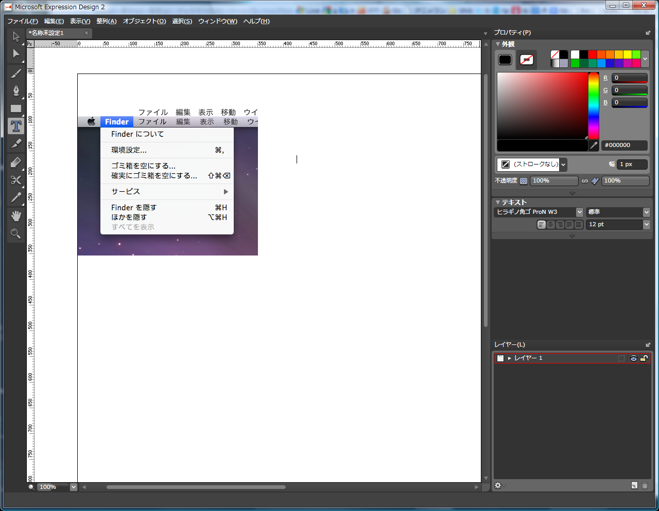Select the Stroke tab in 外観
659x511 pixels.
pos(526,60)
